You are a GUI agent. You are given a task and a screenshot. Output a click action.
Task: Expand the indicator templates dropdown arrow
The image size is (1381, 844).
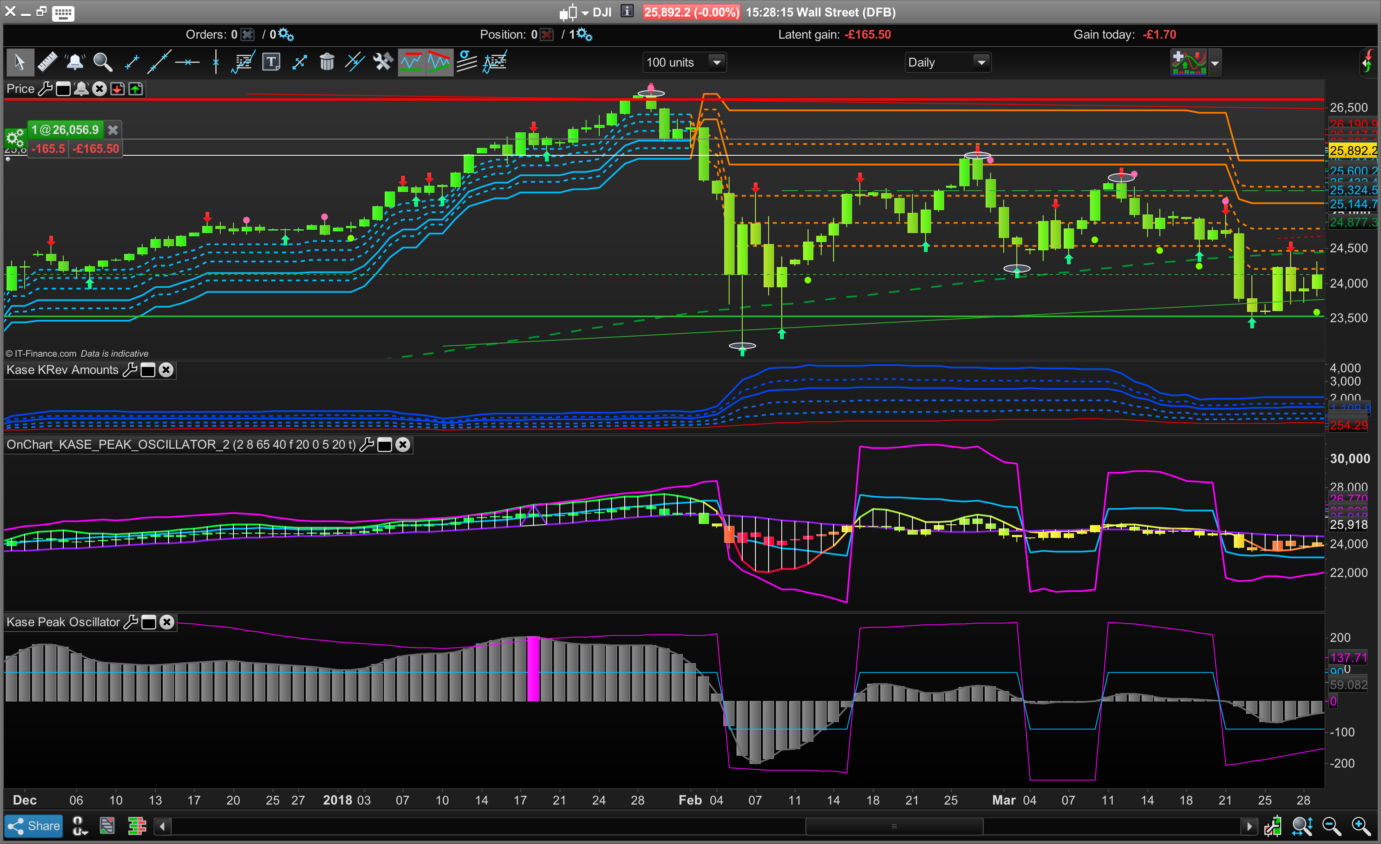pos(1215,63)
